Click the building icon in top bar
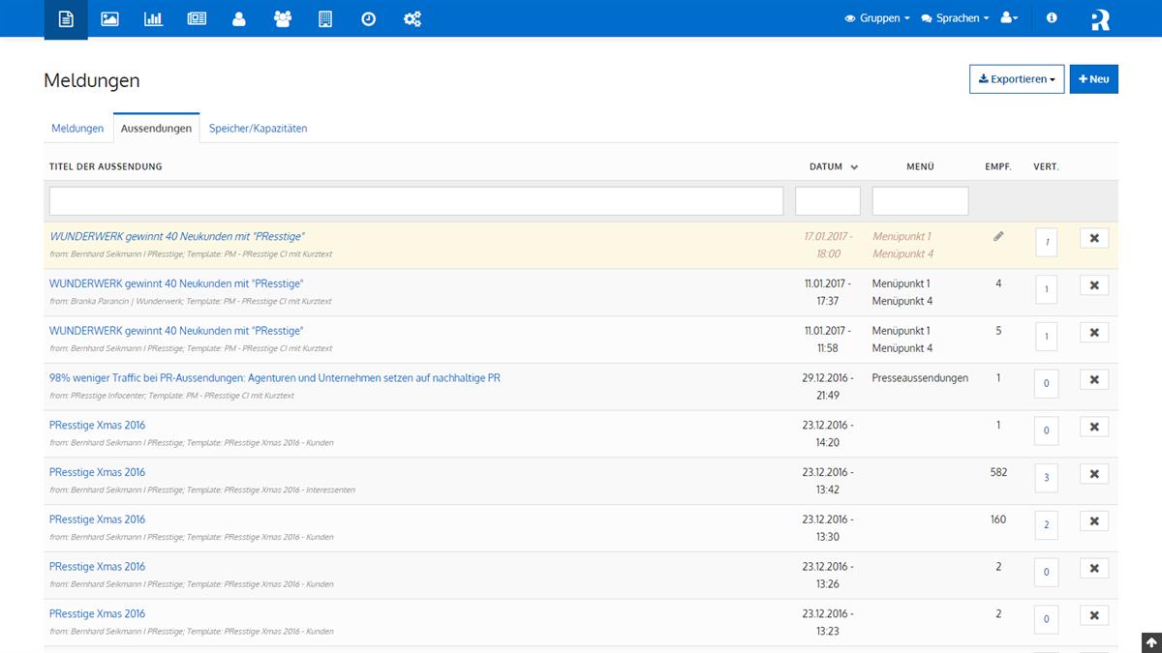The width and height of the screenshot is (1162, 653). [x=325, y=18]
